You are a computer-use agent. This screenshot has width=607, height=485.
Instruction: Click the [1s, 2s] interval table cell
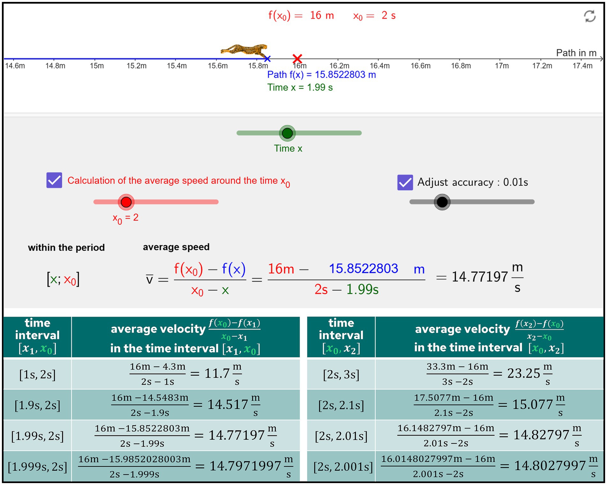pos(37,374)
